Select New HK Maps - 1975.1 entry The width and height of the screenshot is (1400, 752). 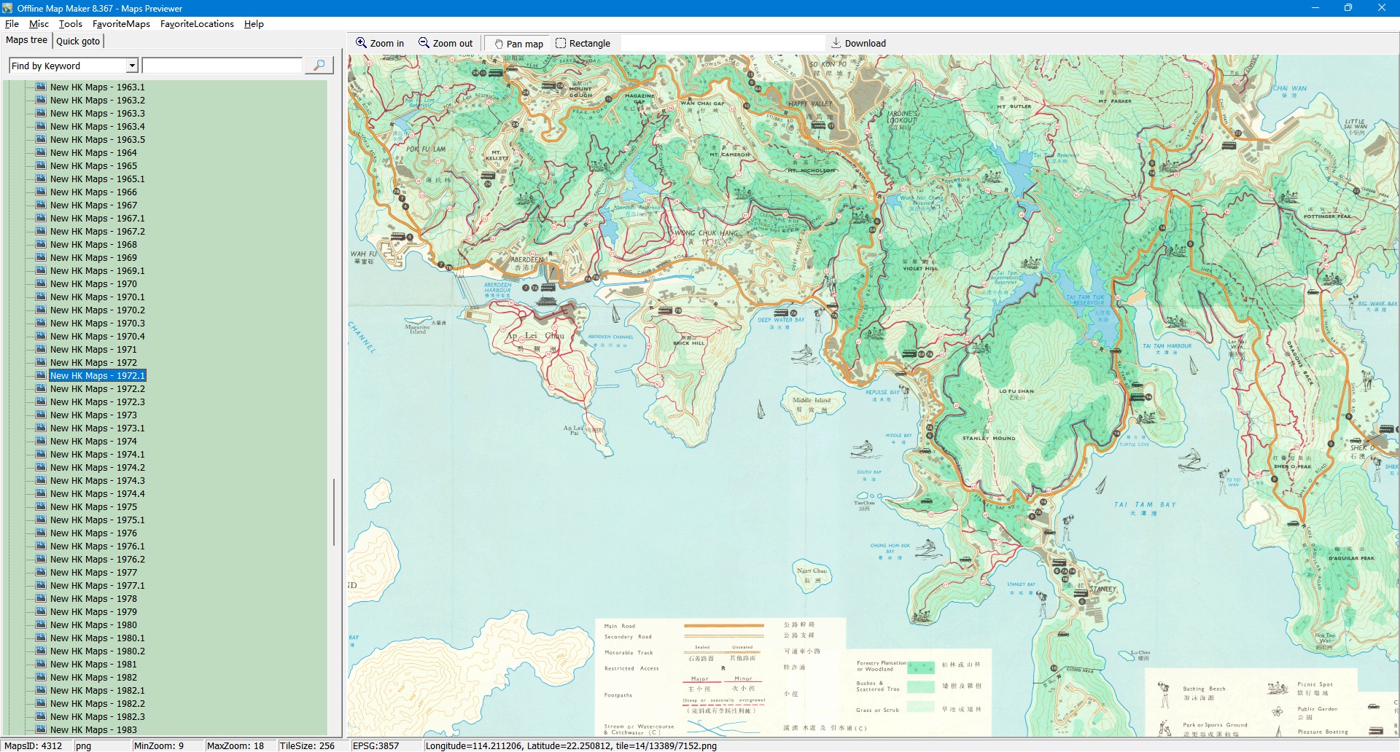click(97, 520)
